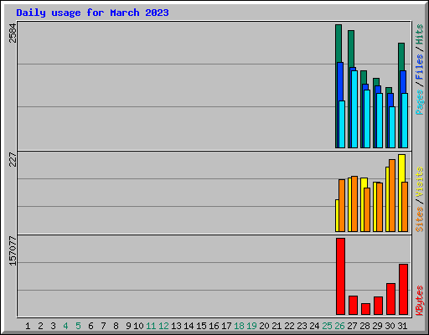Select the cyan Pages bar for day 26
Viewport: 429px width, 335px height.
pyautogui.click(x=342, y=124)
